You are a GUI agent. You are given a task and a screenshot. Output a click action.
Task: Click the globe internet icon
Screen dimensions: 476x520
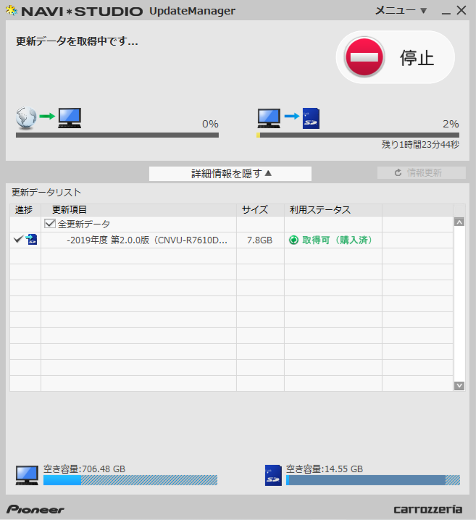pyautogui.click(x=26, y=118)
